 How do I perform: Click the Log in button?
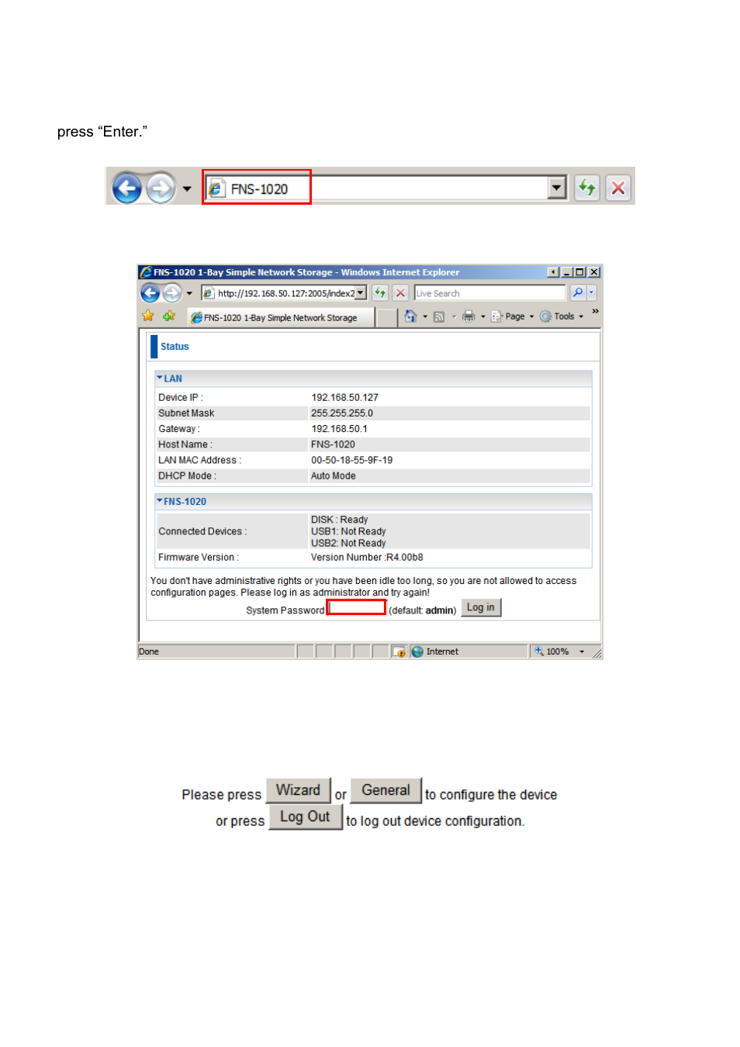click(481, 607)
